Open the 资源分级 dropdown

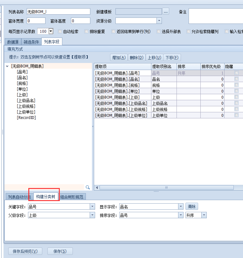pyautogui.click(x=159, y=21)
